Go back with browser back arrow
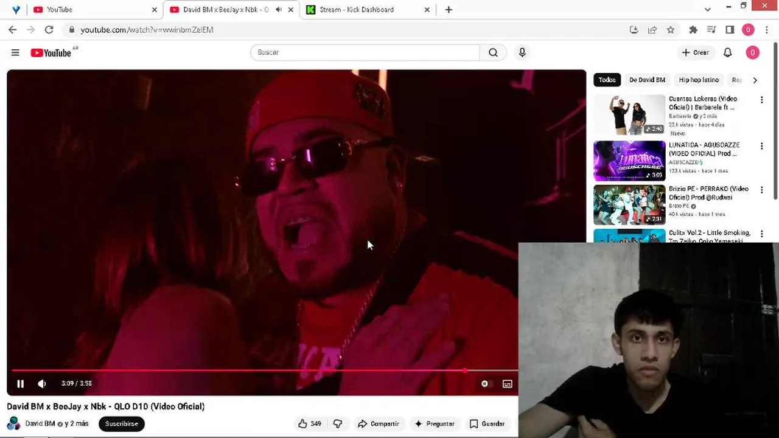 13,29
